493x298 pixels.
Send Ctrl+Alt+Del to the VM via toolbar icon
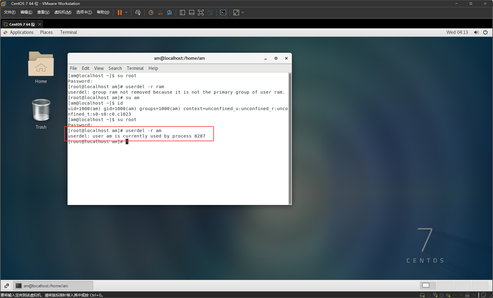[x=138, y=13]
